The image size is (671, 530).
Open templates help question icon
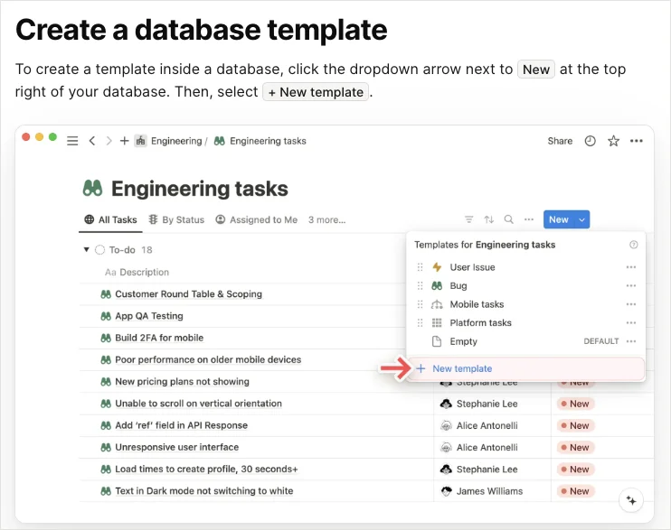[x=634, y=245]
